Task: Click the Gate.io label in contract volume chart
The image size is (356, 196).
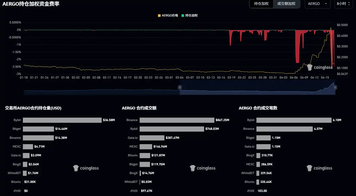Action: [x=133, y=138]
